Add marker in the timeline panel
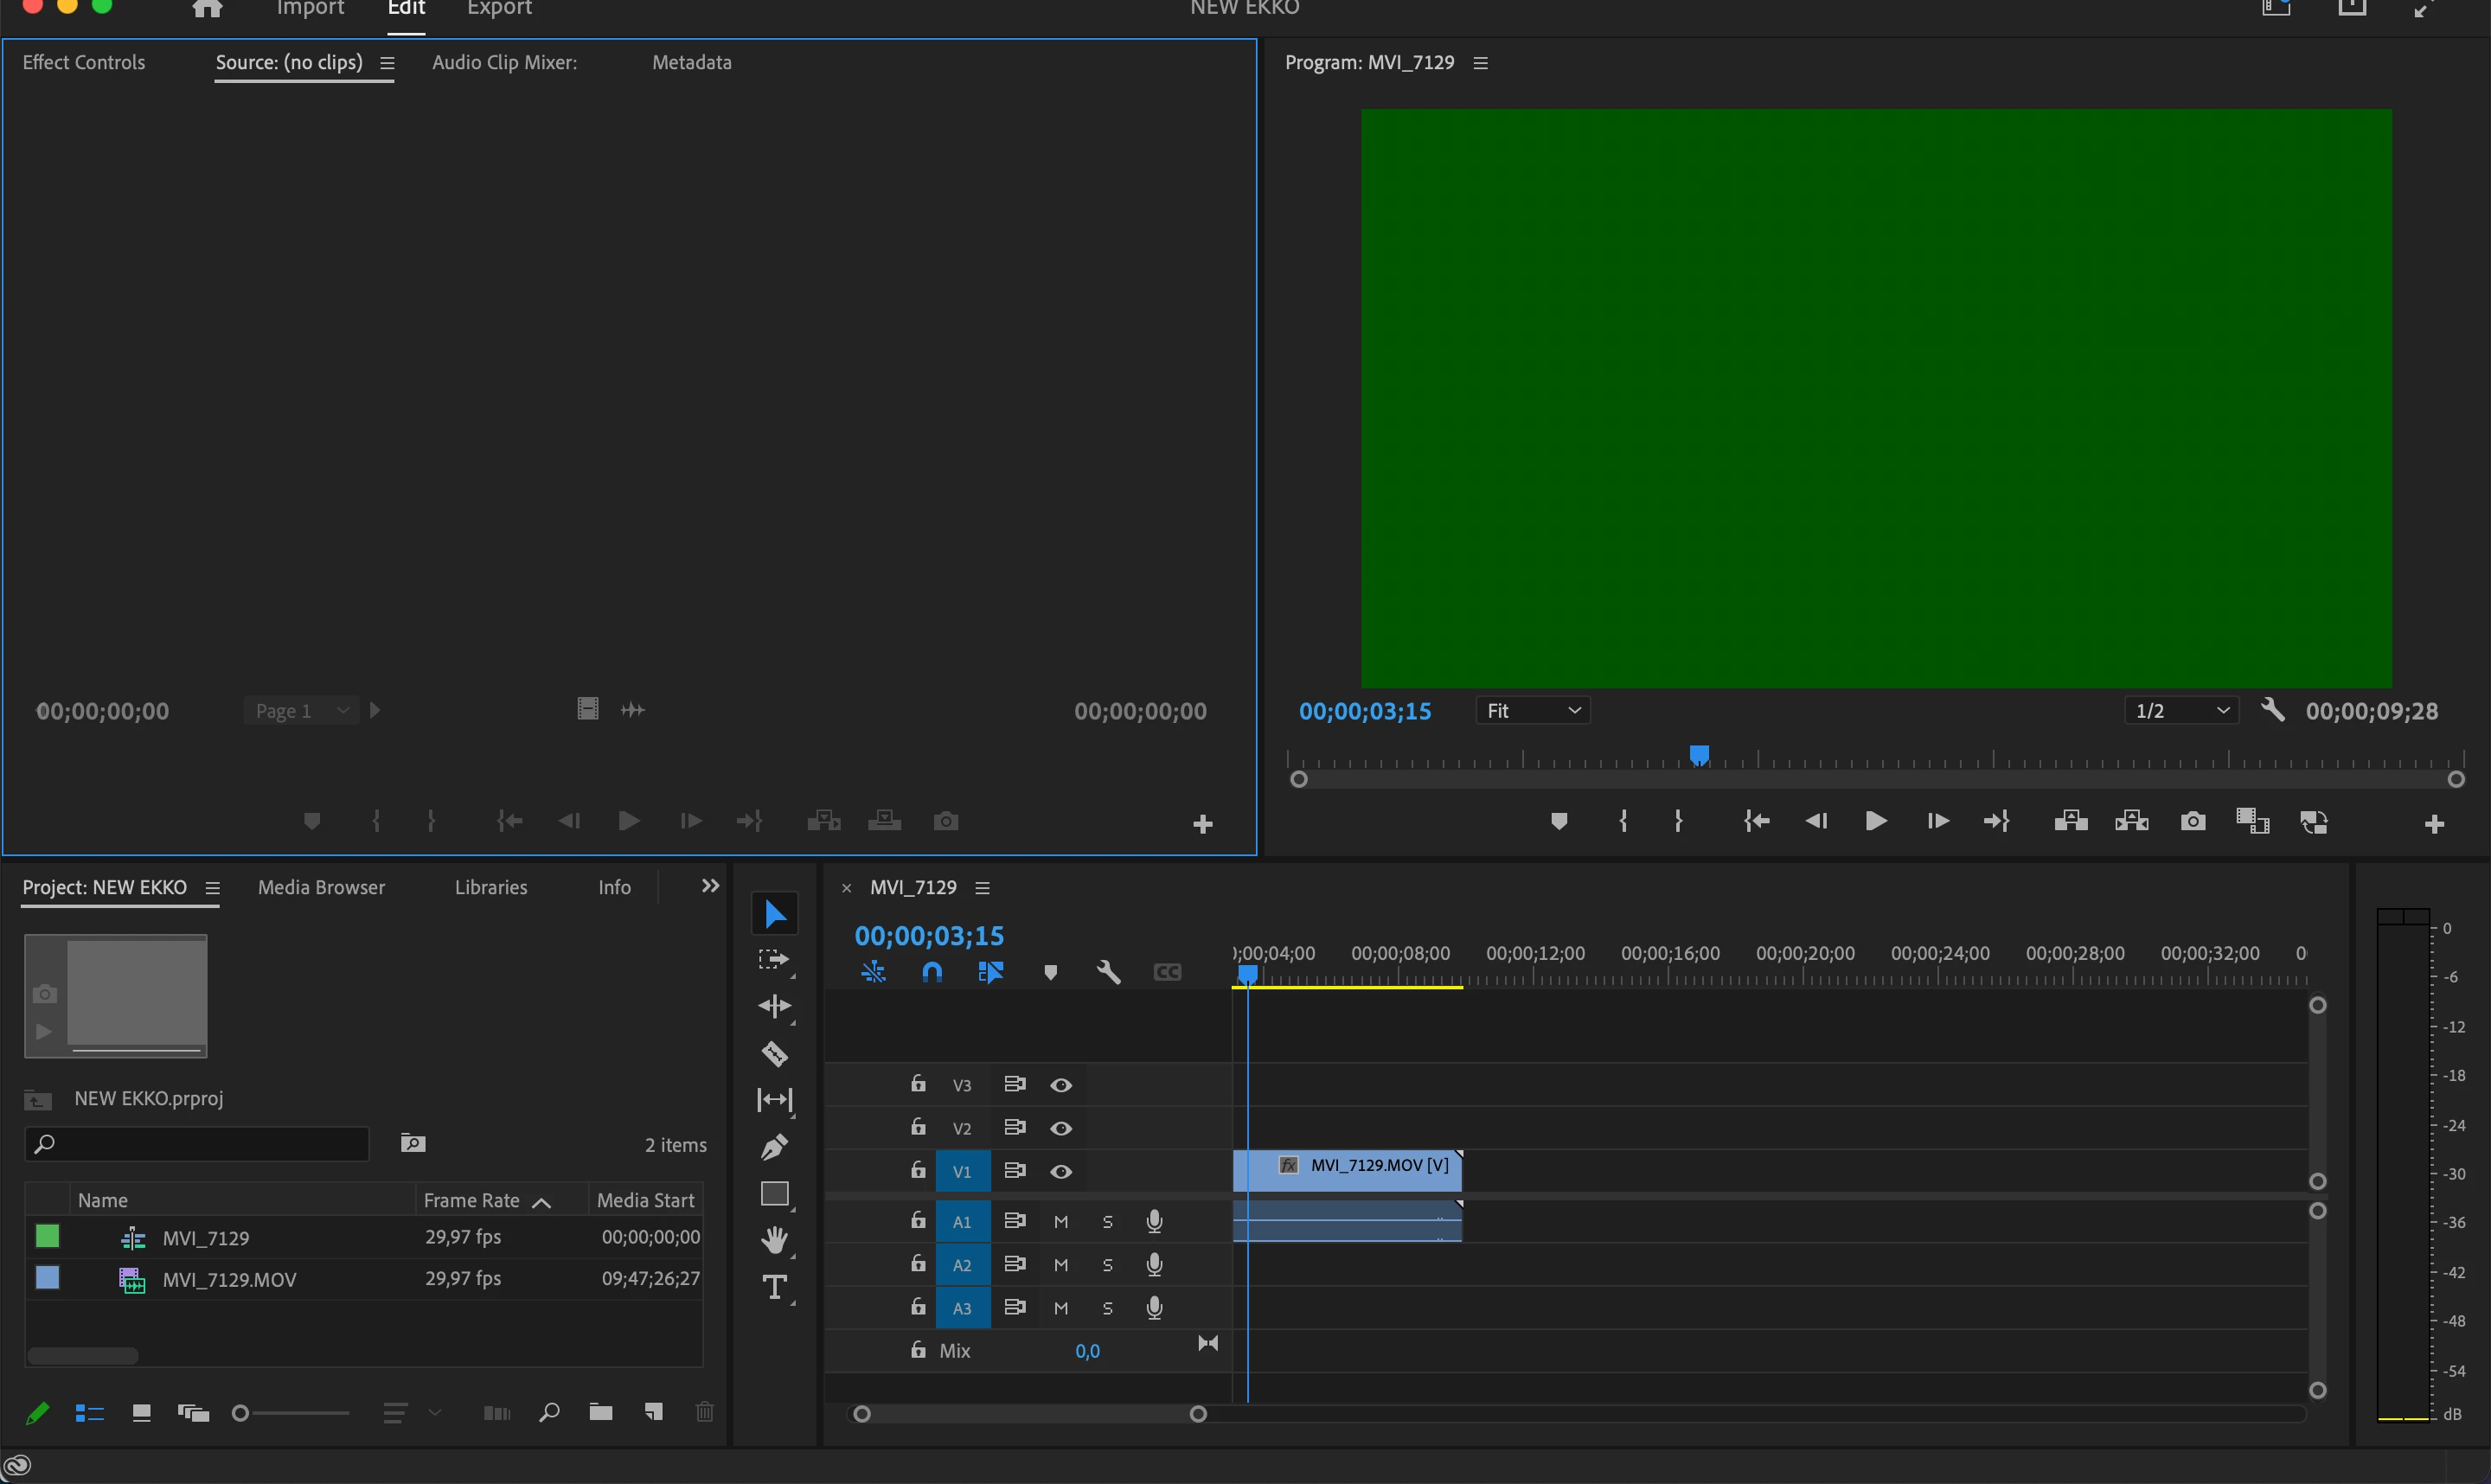 tap(1050, 972)
